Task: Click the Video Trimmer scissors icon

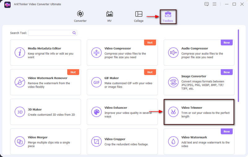Action: tap(173, 112)
